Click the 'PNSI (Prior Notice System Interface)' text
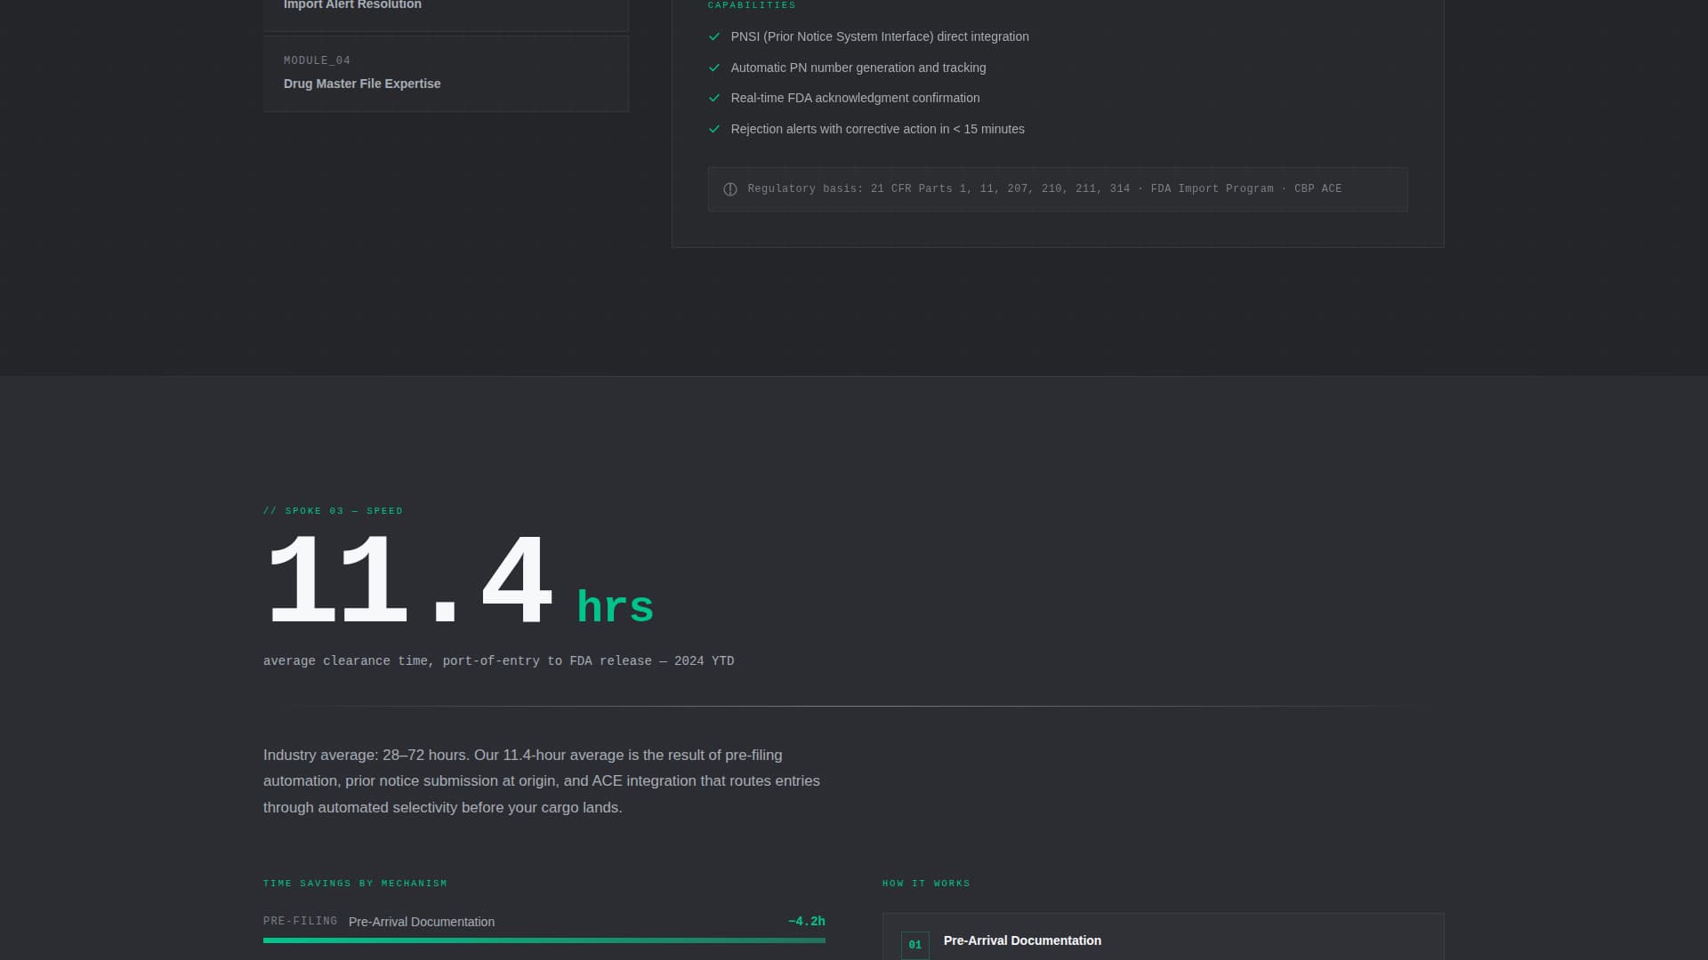 click(x=880, y=36)
